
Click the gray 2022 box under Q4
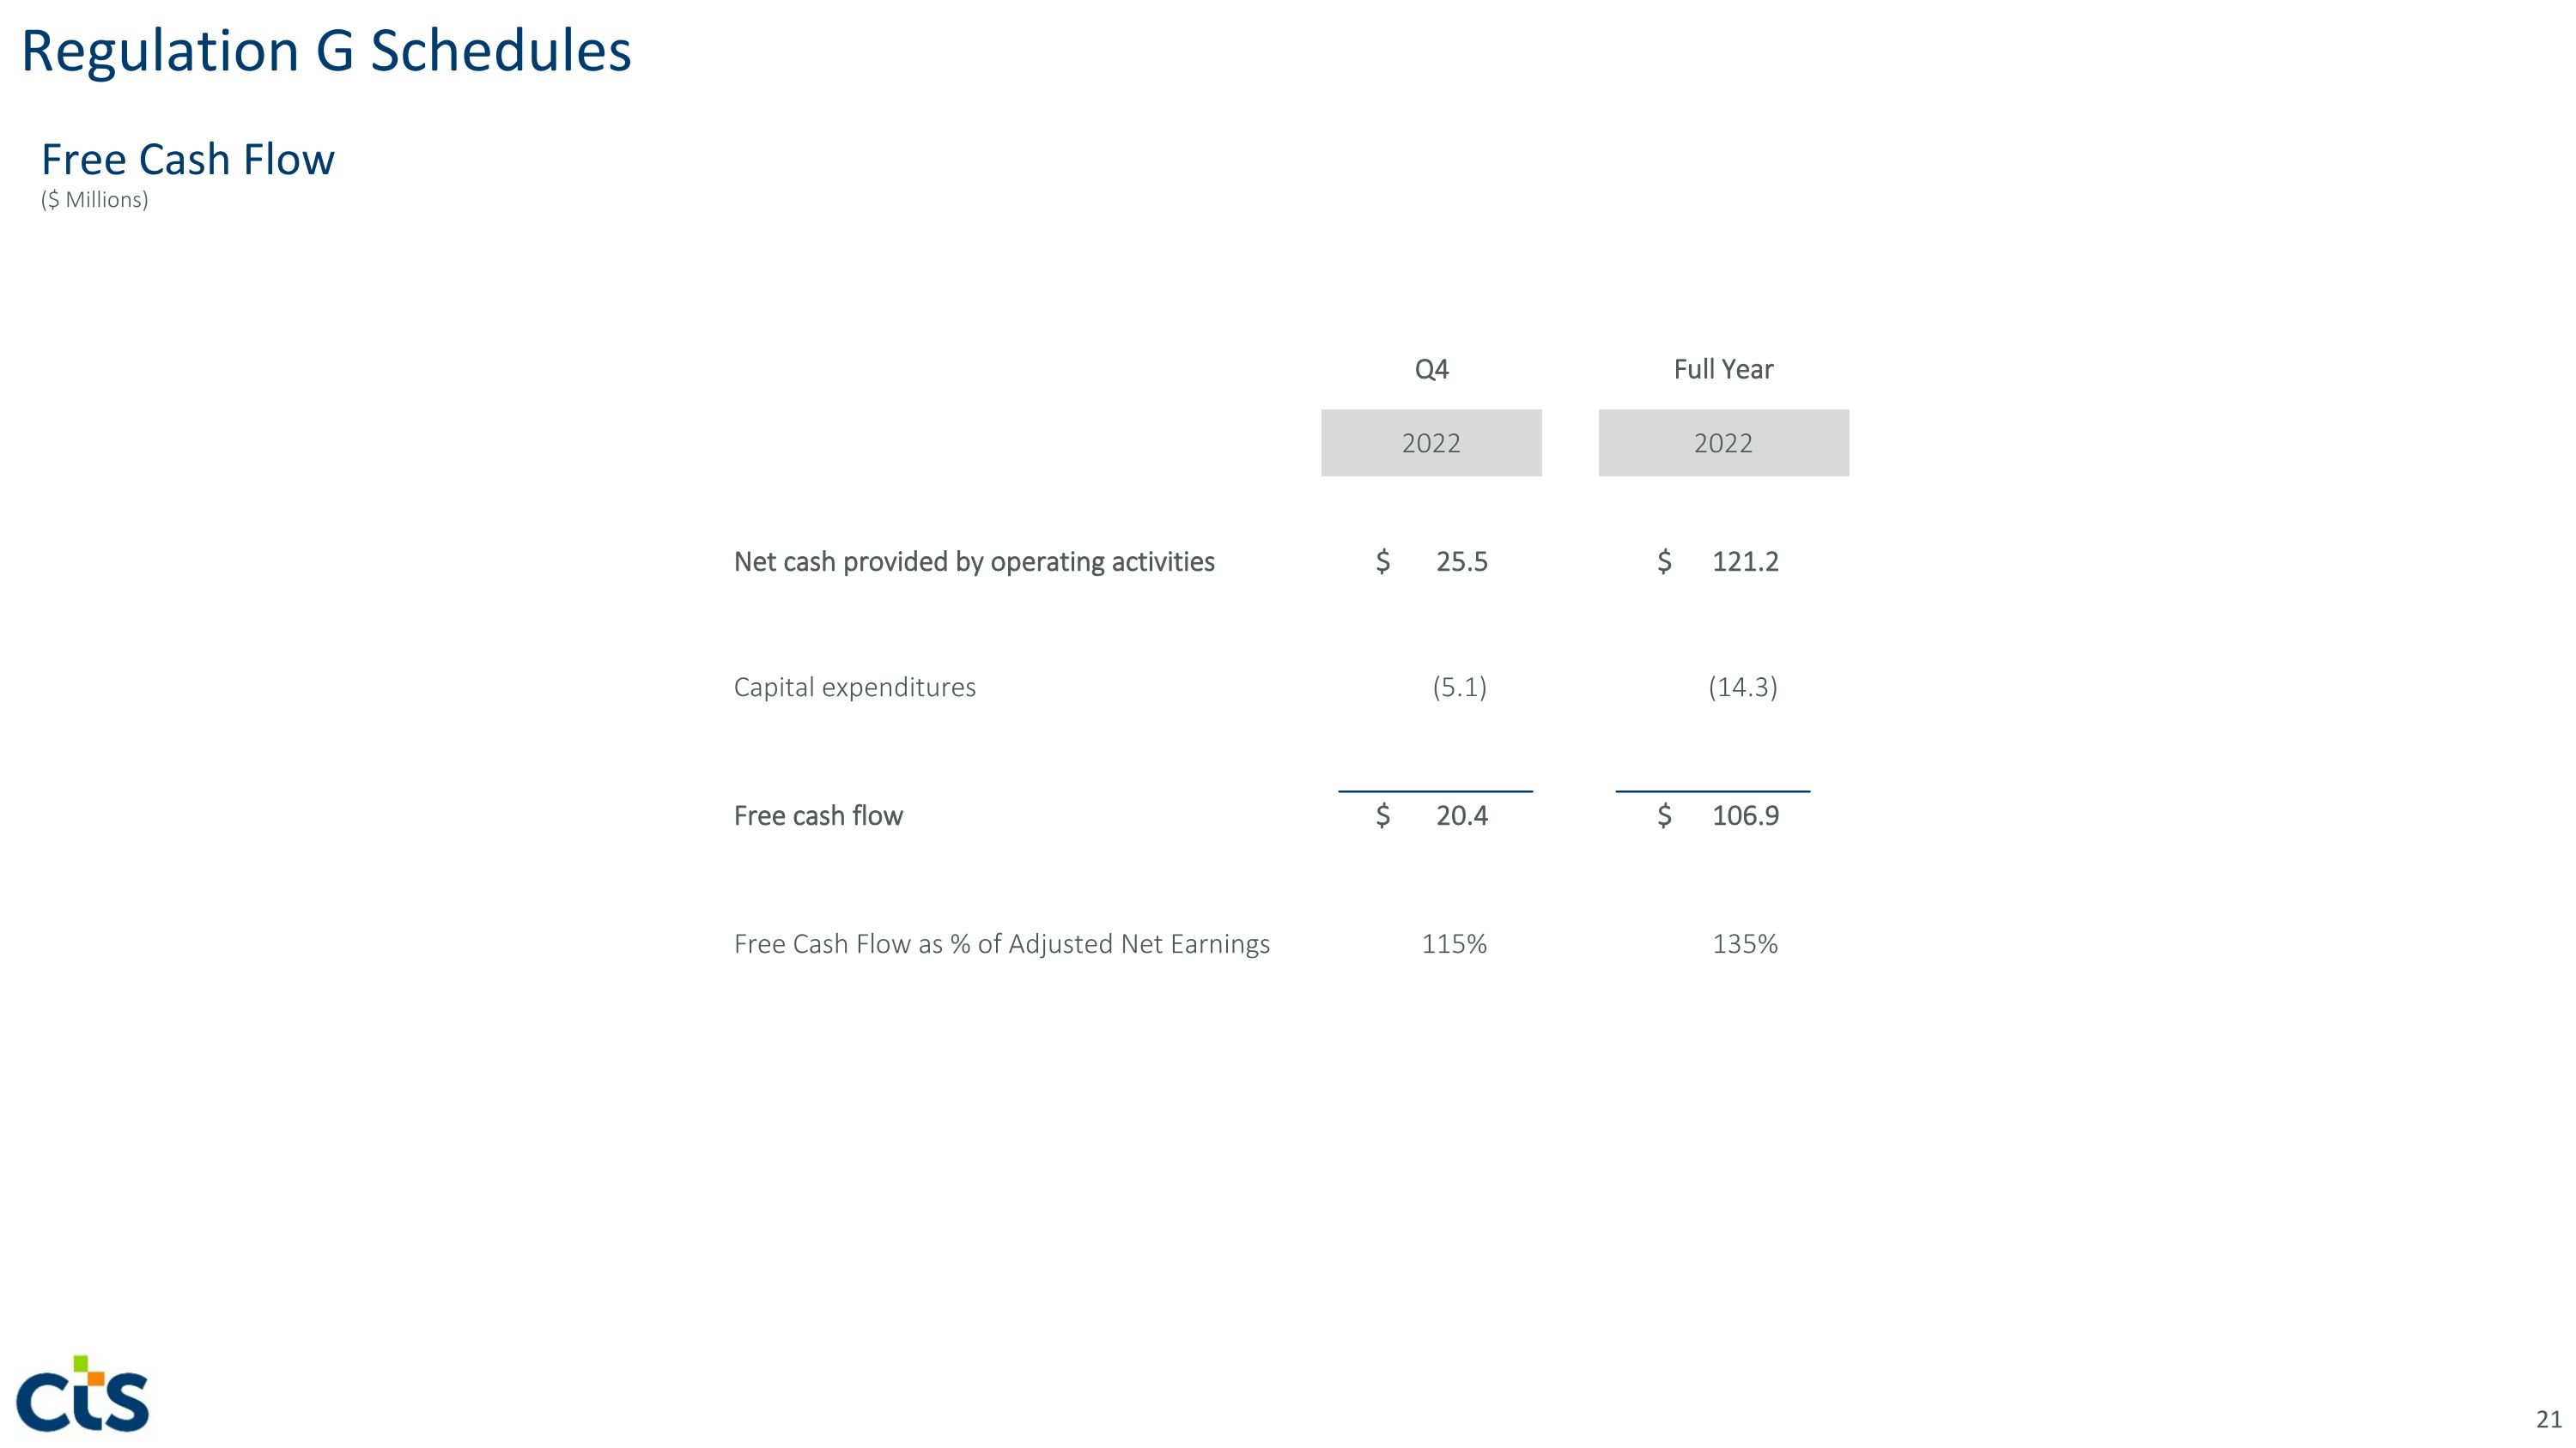(x=1431, y=443)
